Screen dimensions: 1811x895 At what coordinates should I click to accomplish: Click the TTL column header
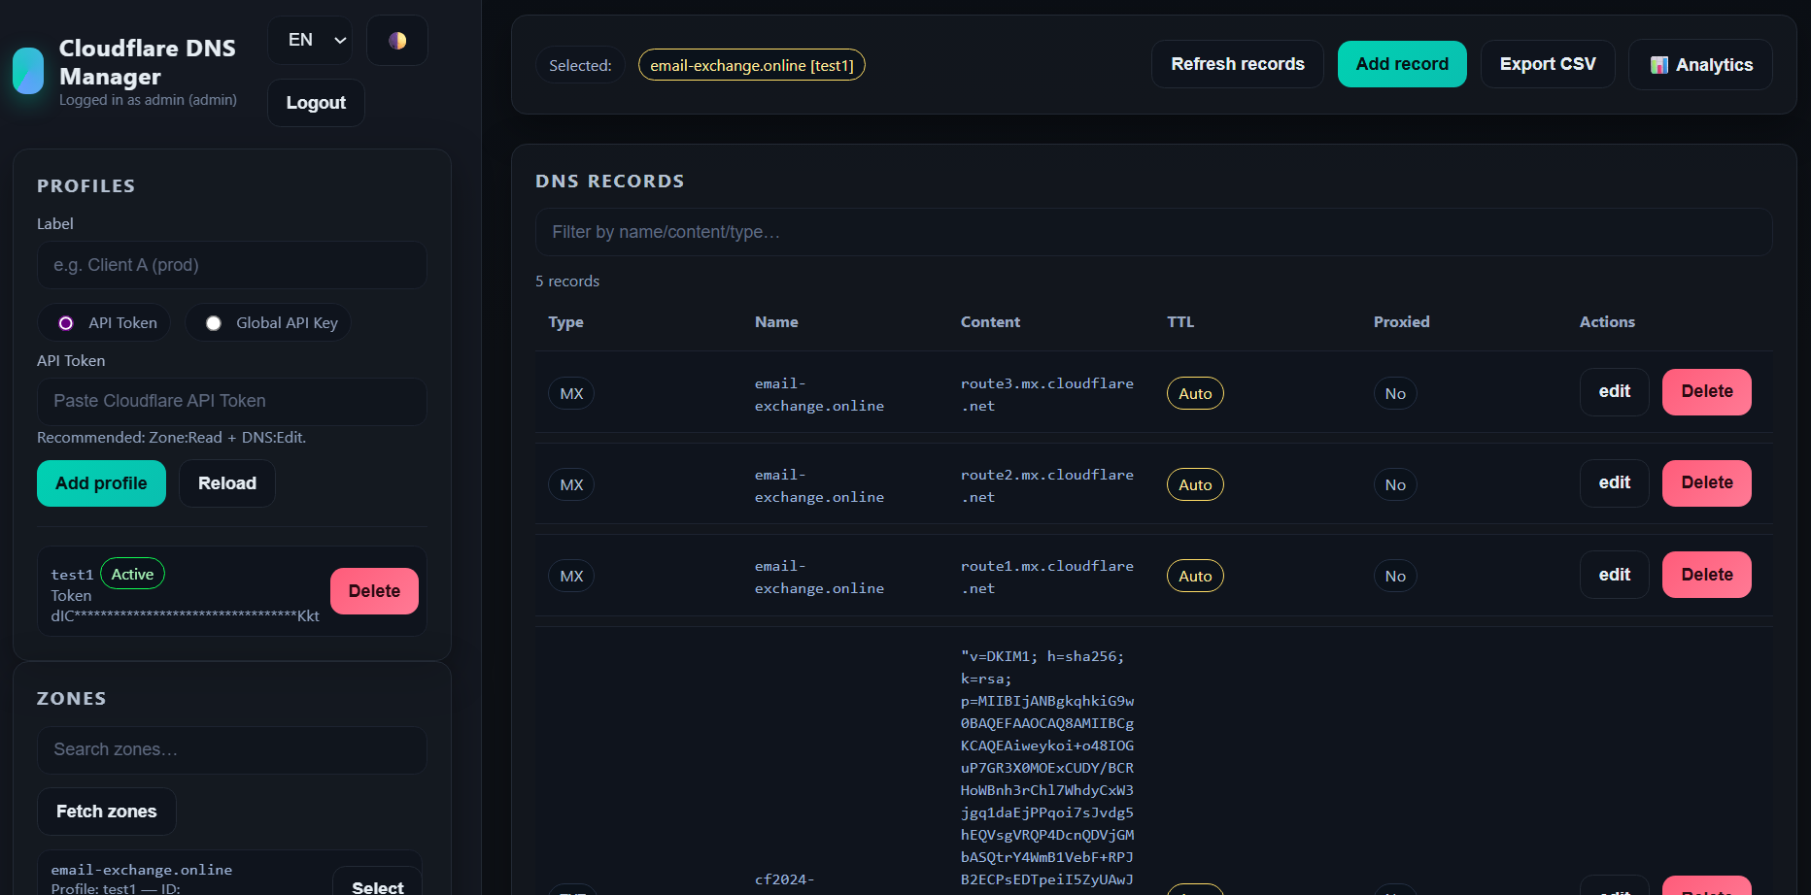[x=1180, y=322]
